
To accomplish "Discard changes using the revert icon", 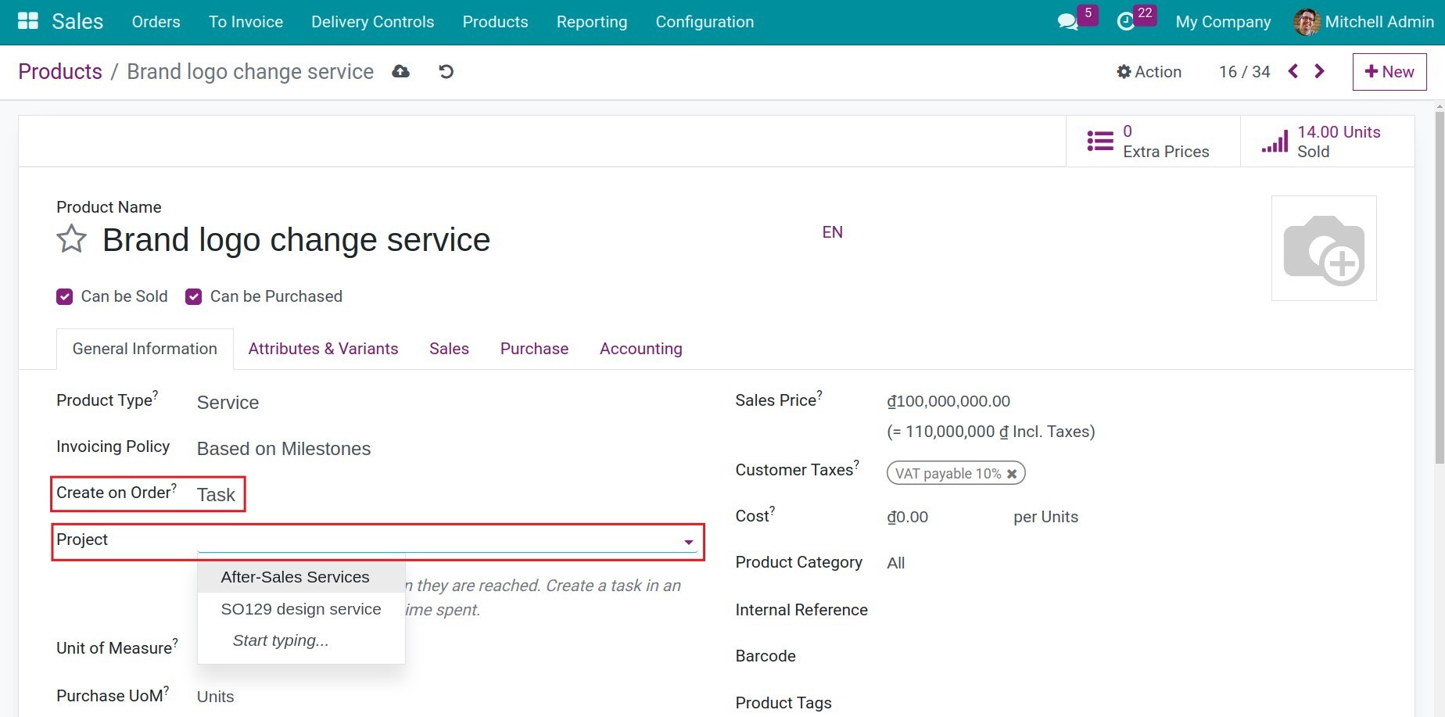I will pos(445,71).
